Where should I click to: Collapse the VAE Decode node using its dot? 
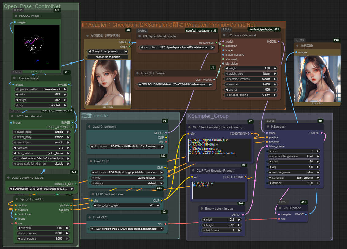tap(279, 208)
